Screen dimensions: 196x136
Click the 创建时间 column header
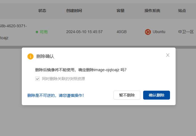coord(74,11)
